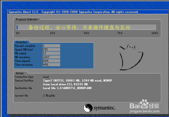Click the C_MINXP.GHO destination path

67,88
